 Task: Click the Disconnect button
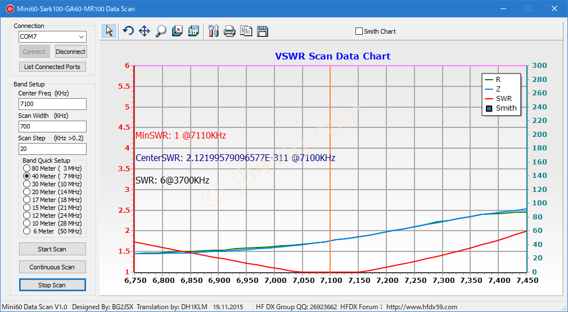[x=71, y=52]
